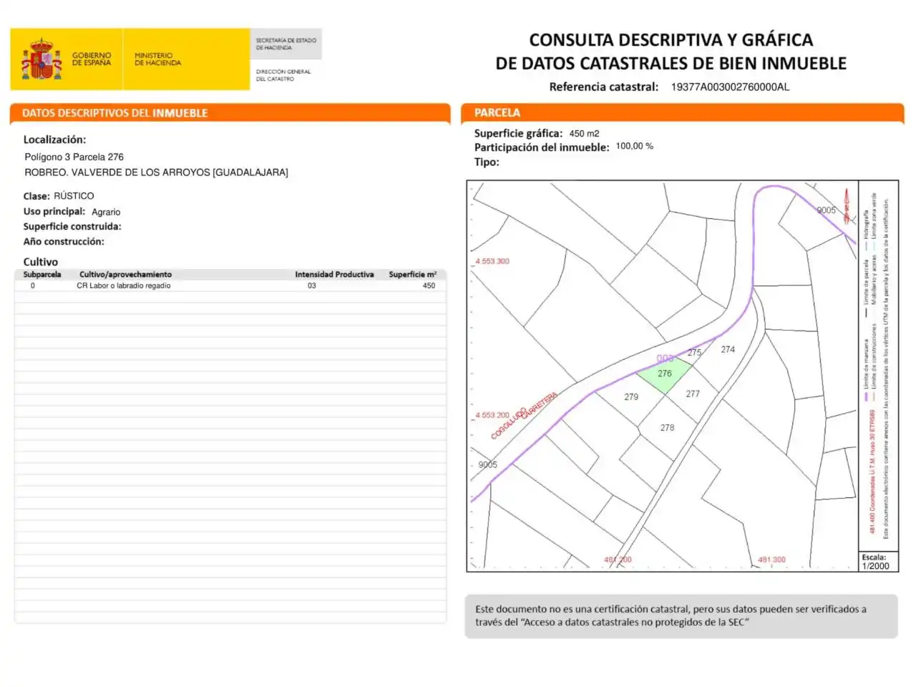
Task: Click the 4.553.300 coordinate label
Action: click(492, 261)
